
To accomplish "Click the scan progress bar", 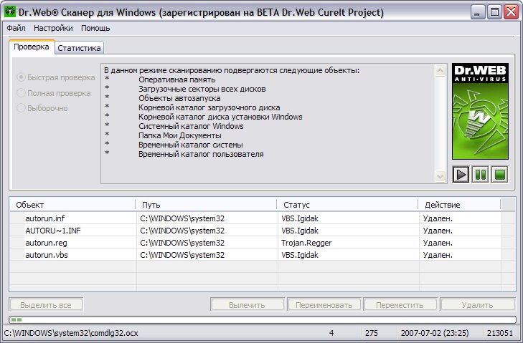I will pos(263,319).
